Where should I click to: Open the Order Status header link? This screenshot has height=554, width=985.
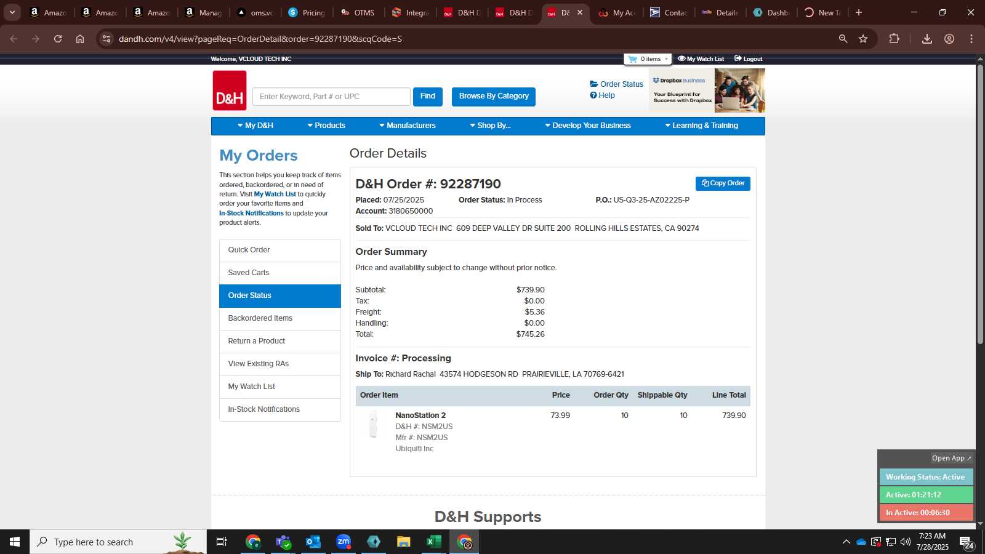616,84
